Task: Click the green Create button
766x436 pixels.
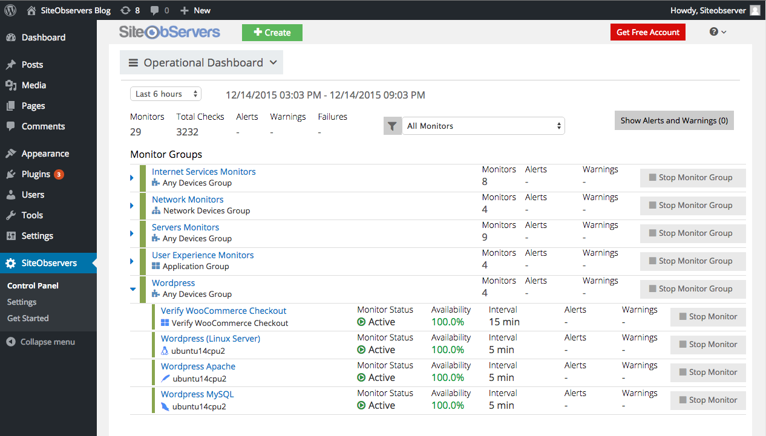Action: click(x=272, y=33)
